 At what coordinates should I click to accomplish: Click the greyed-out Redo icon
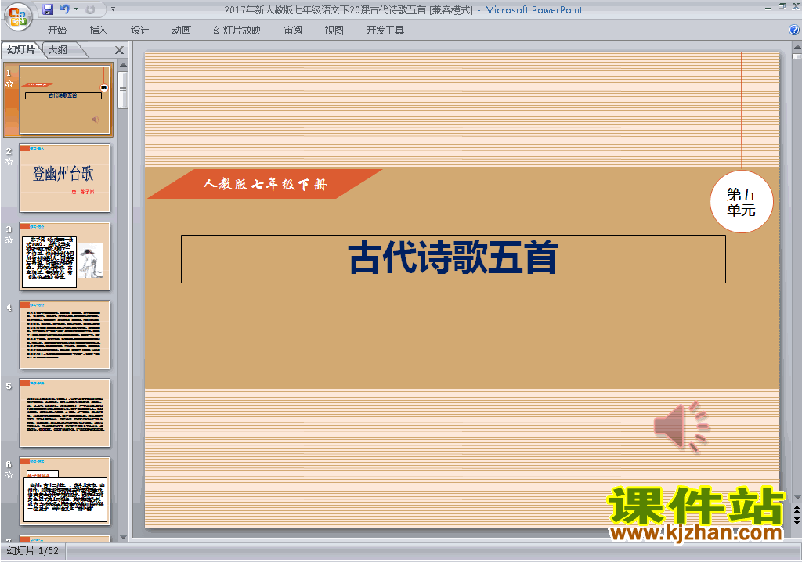point(90,9)
